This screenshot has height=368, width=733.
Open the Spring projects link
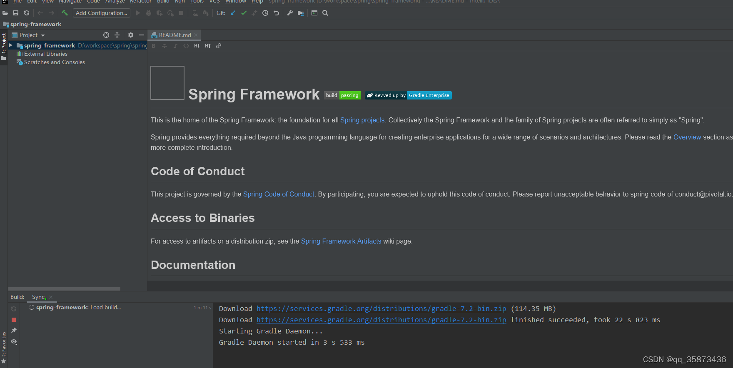(362, 120)
